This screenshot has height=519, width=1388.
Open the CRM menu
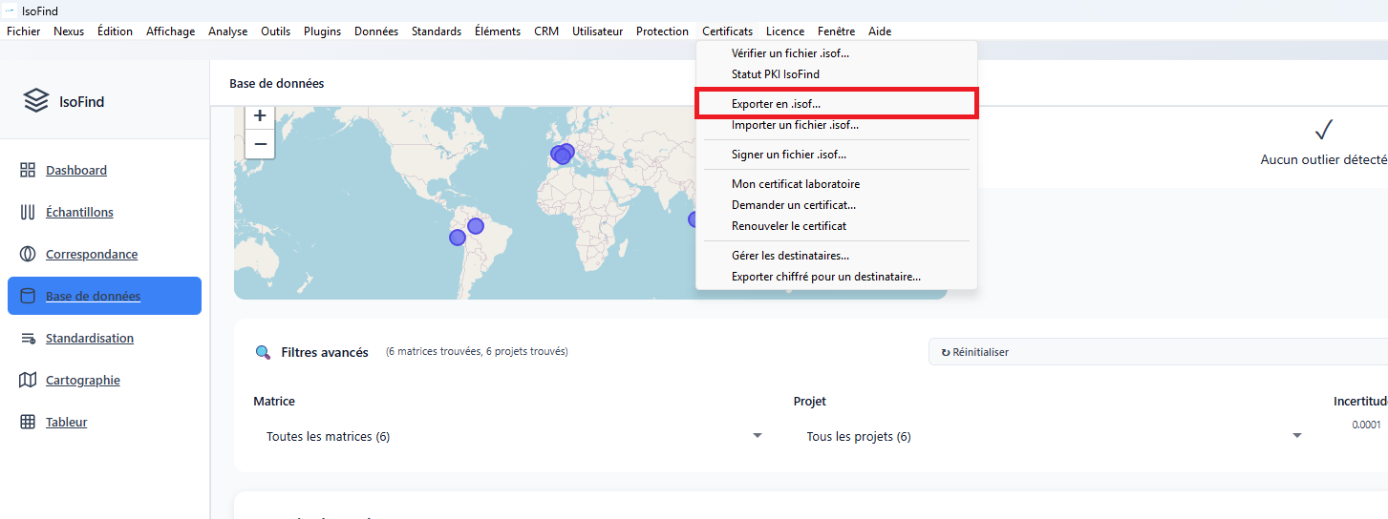pos(546,31)
